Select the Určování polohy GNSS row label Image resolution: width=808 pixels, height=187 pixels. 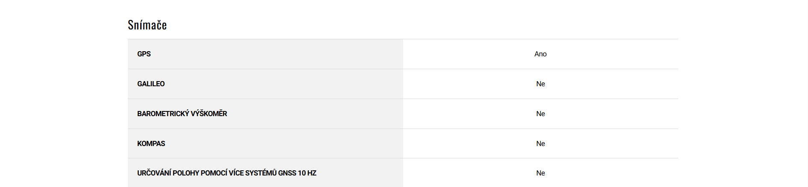tap(227, 173)
